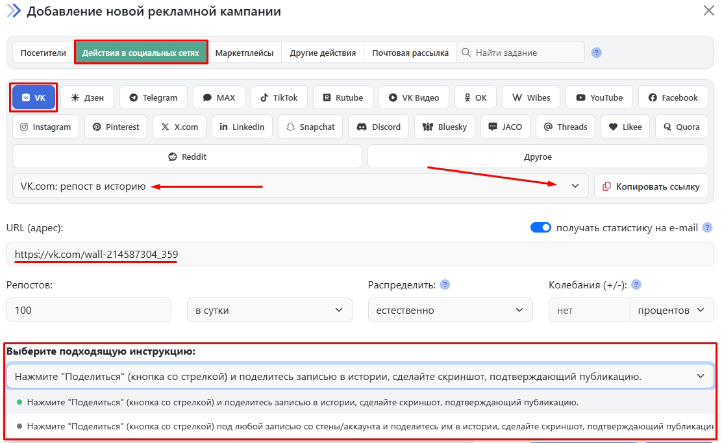Toggle the e-mail statistics switch off
This screenshot has width=722, height=443.
[x=540, y=227]
